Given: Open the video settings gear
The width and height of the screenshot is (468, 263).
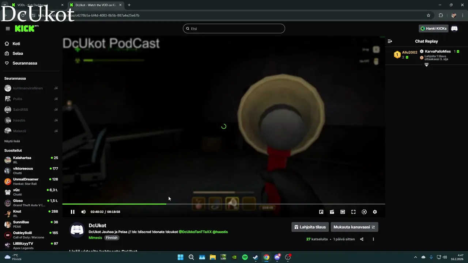Looking at the screenshot, I should [x=375, y=212].
